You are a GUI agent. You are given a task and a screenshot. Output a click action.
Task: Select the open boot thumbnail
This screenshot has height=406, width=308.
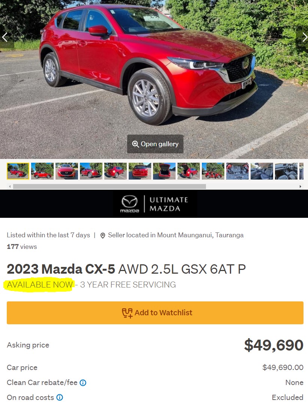[164, 171]
